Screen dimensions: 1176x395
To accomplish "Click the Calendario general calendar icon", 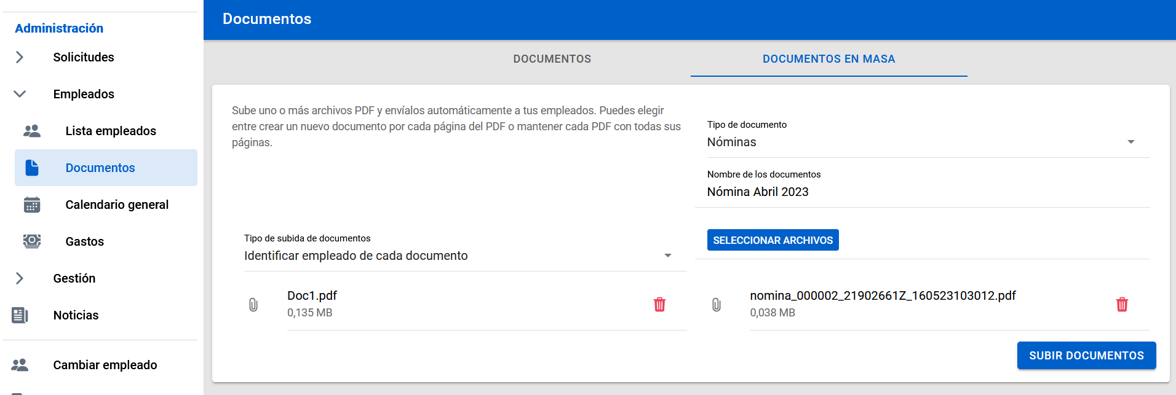I will tap(32, 205).
